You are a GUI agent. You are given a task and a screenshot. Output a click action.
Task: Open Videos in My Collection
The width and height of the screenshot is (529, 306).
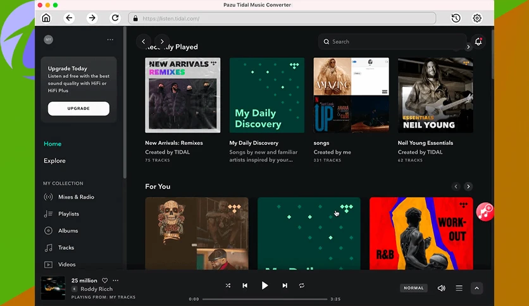tap(59, 264)
